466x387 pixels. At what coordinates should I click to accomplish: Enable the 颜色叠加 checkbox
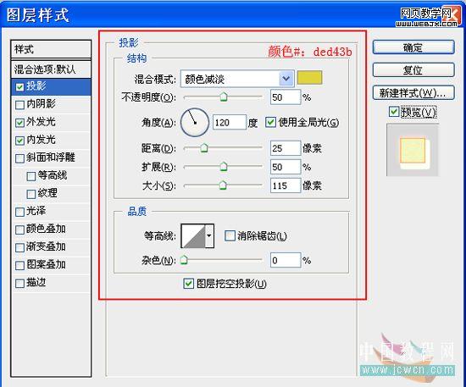(x=20, y=229)
